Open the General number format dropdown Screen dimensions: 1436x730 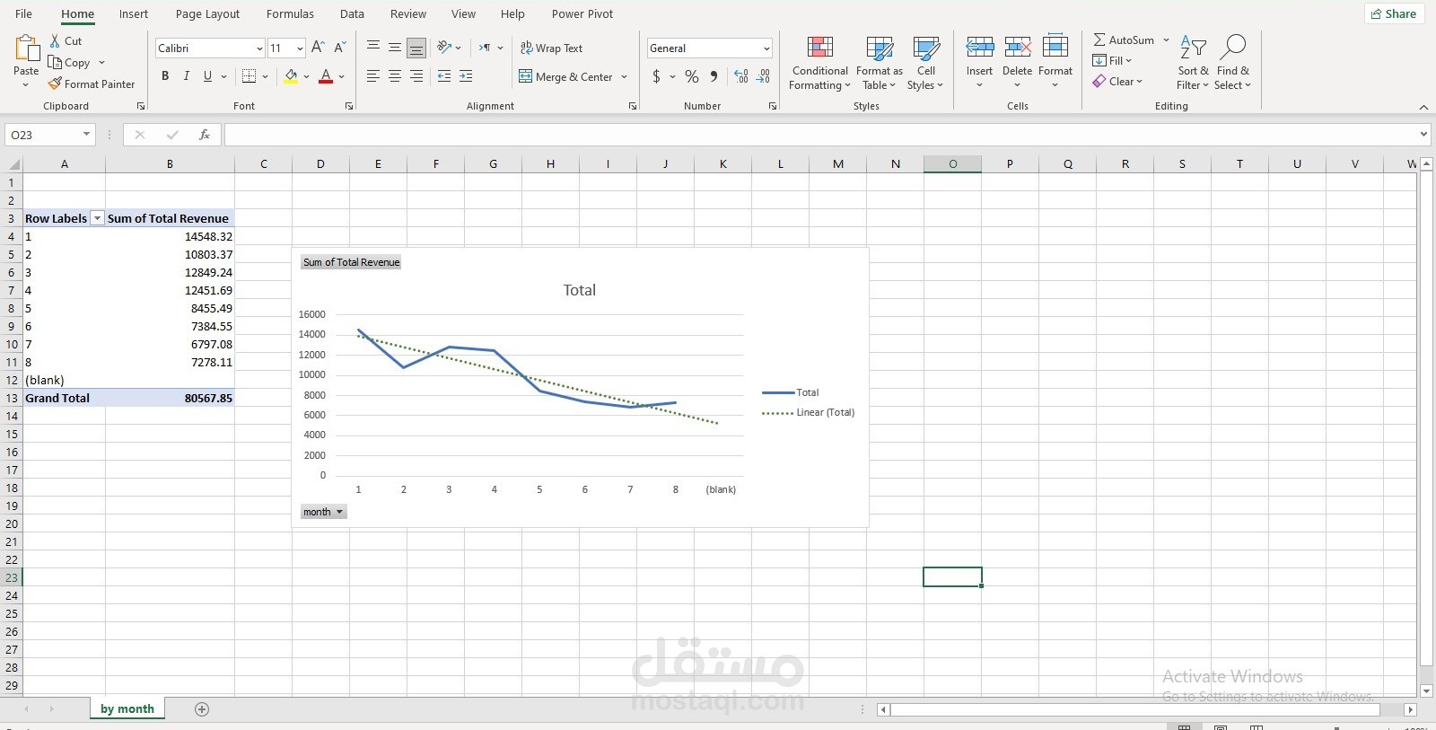click(x=766, y=48)
